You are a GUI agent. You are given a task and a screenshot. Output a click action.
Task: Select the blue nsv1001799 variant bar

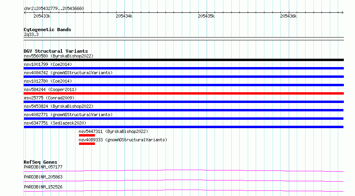(183, 68)
